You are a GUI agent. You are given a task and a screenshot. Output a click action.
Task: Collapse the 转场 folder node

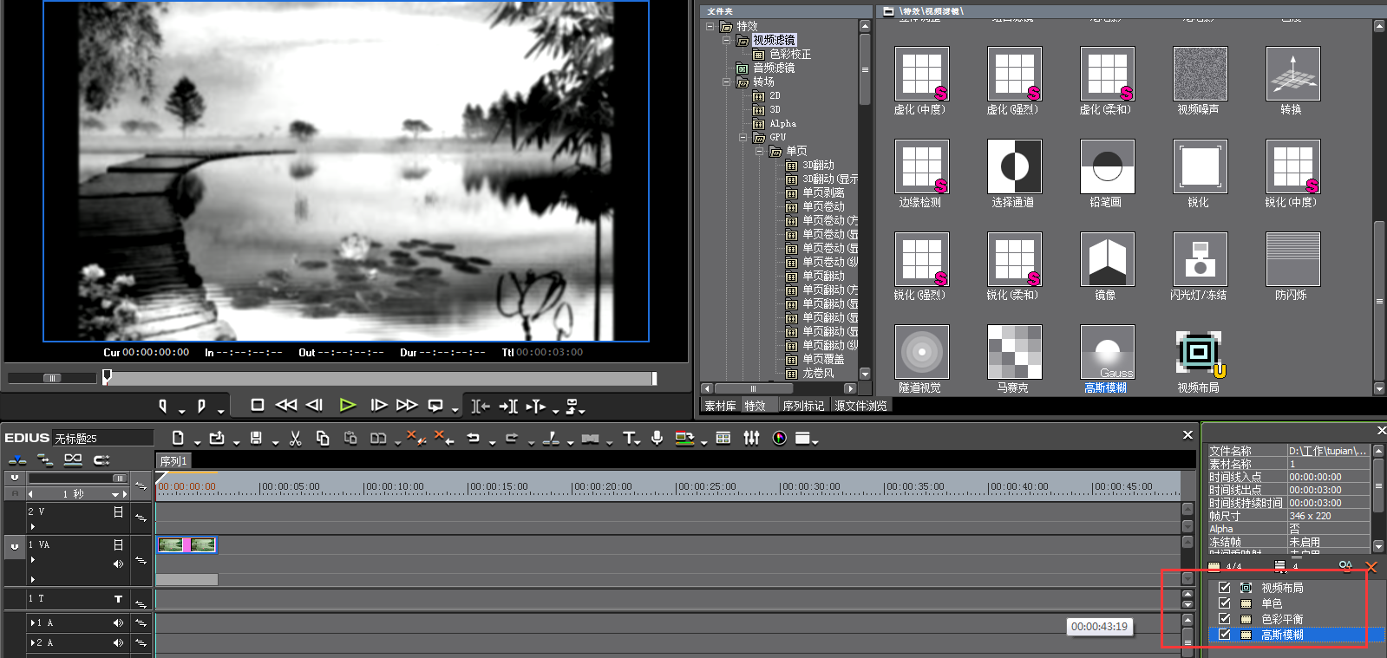pos(726,81)
